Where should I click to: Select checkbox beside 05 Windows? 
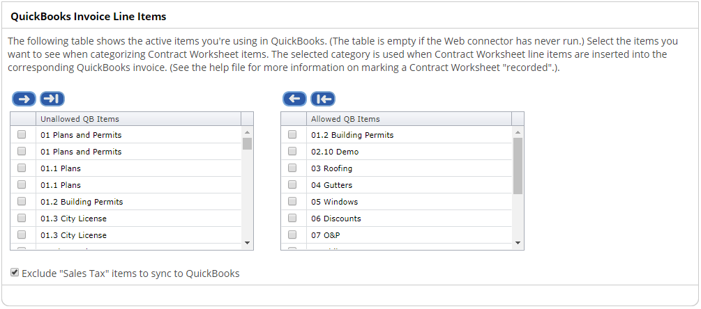pos(292,202)
